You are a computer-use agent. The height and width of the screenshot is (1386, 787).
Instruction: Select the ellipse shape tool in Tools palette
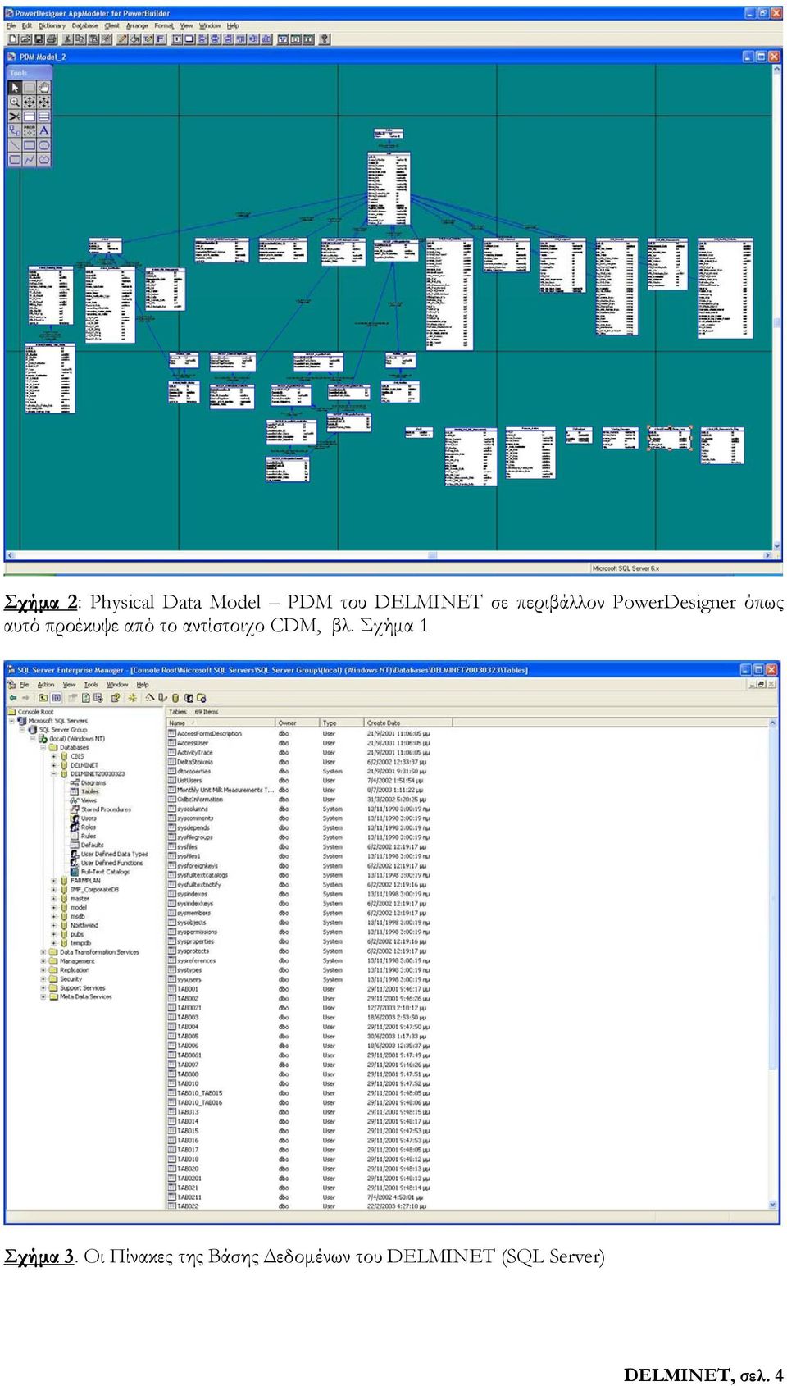43,145
